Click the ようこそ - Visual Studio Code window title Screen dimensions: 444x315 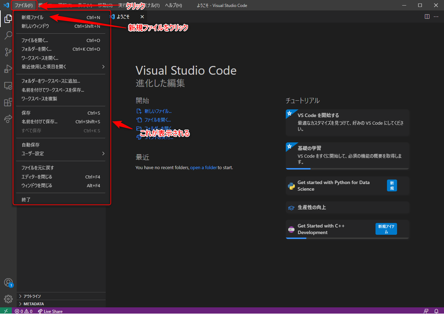222,5
